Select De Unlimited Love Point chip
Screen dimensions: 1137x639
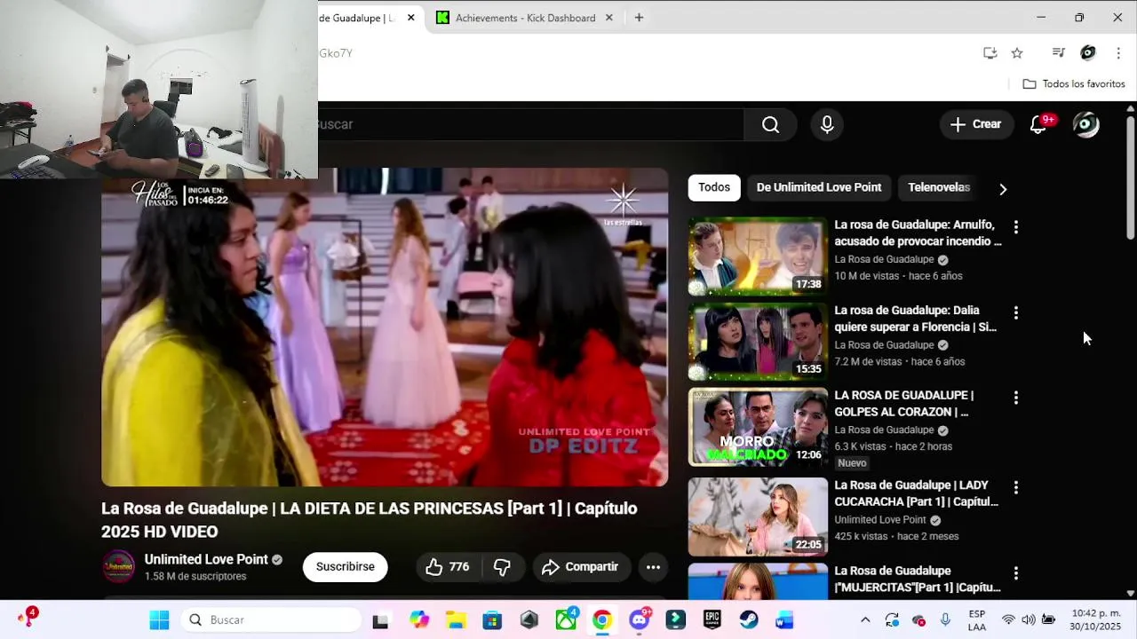click(819, 187)
